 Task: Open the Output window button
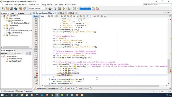pyautogui.click(x=19, y=91)
